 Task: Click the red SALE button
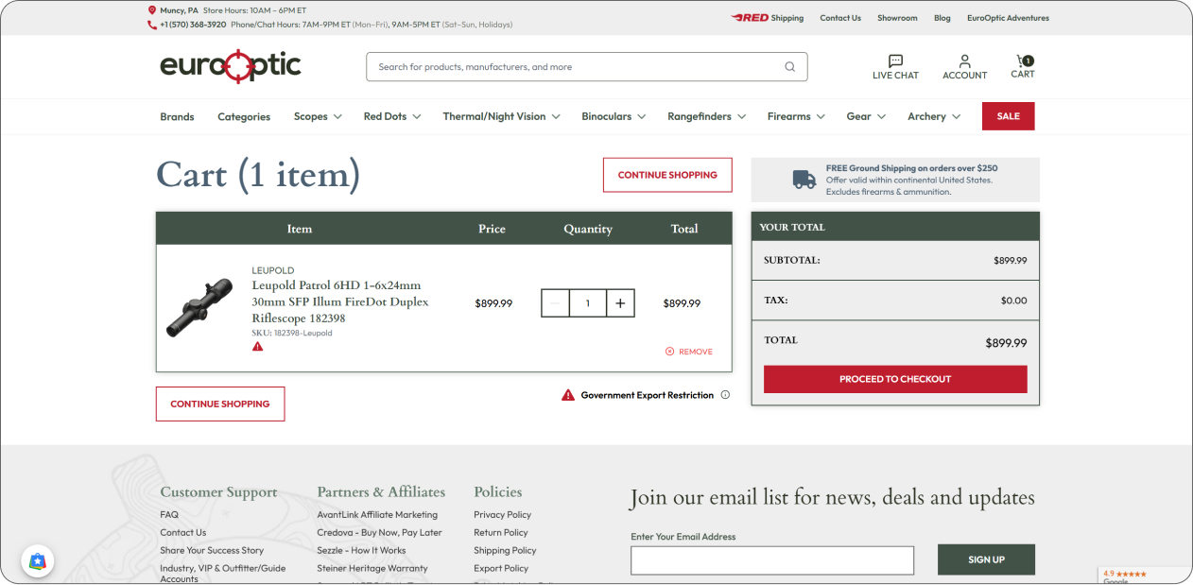[1008, 116]
